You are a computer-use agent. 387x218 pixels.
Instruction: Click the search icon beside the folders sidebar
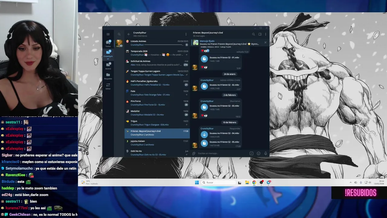(119, 34)
